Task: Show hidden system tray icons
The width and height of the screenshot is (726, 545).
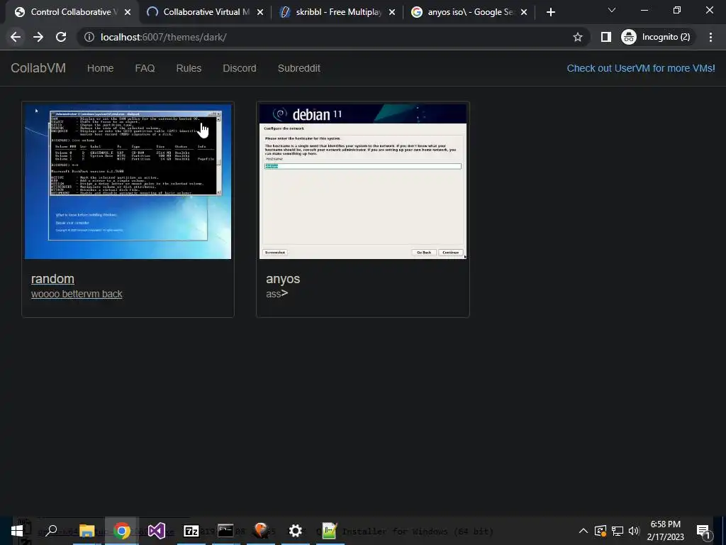Action: tap(583, 531)
